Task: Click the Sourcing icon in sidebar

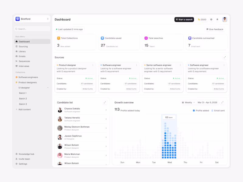Action: pos(17,46)
